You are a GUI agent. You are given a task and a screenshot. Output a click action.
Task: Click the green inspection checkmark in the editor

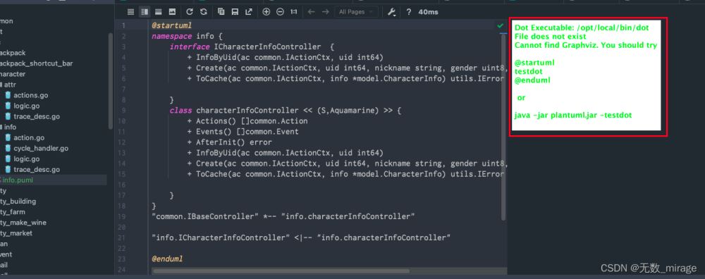(x=501, y=26)
